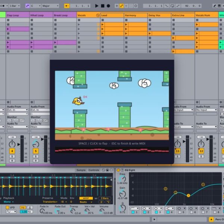Show the computer MIDI keyboard icon
The height and width of the screenshot is (224, 224).
click(x=219, y=6)
